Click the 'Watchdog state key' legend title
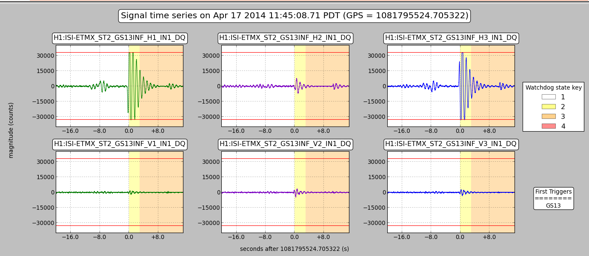 click(x=553, y=88)
